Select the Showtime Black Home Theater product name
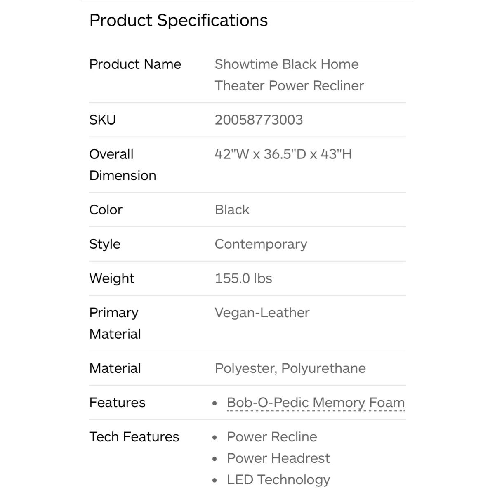Viewport: 495px width, 495px height. 289,75
